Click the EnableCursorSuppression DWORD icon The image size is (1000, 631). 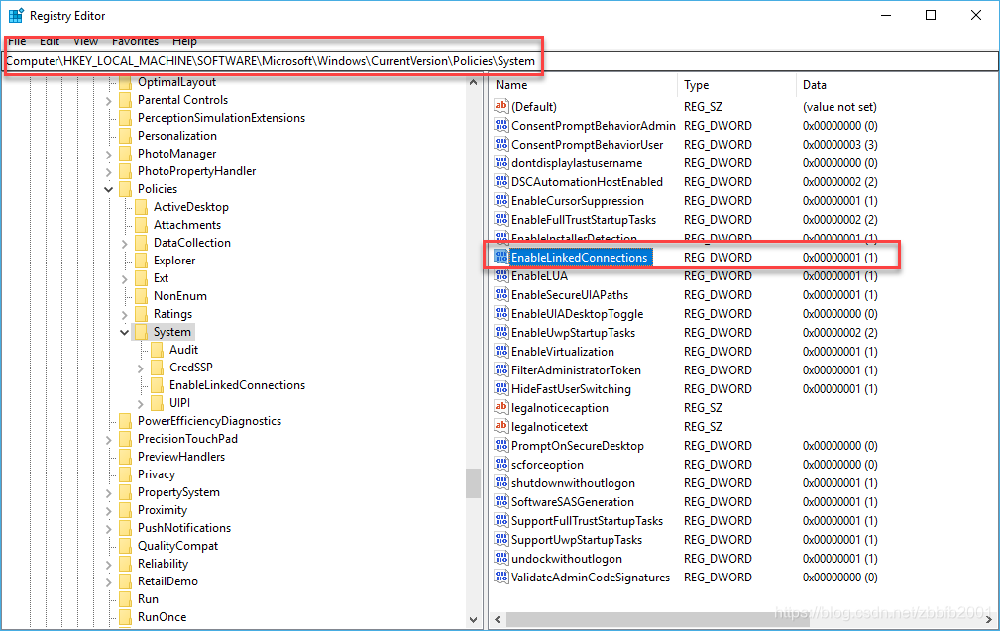click(x=501, y=201)
